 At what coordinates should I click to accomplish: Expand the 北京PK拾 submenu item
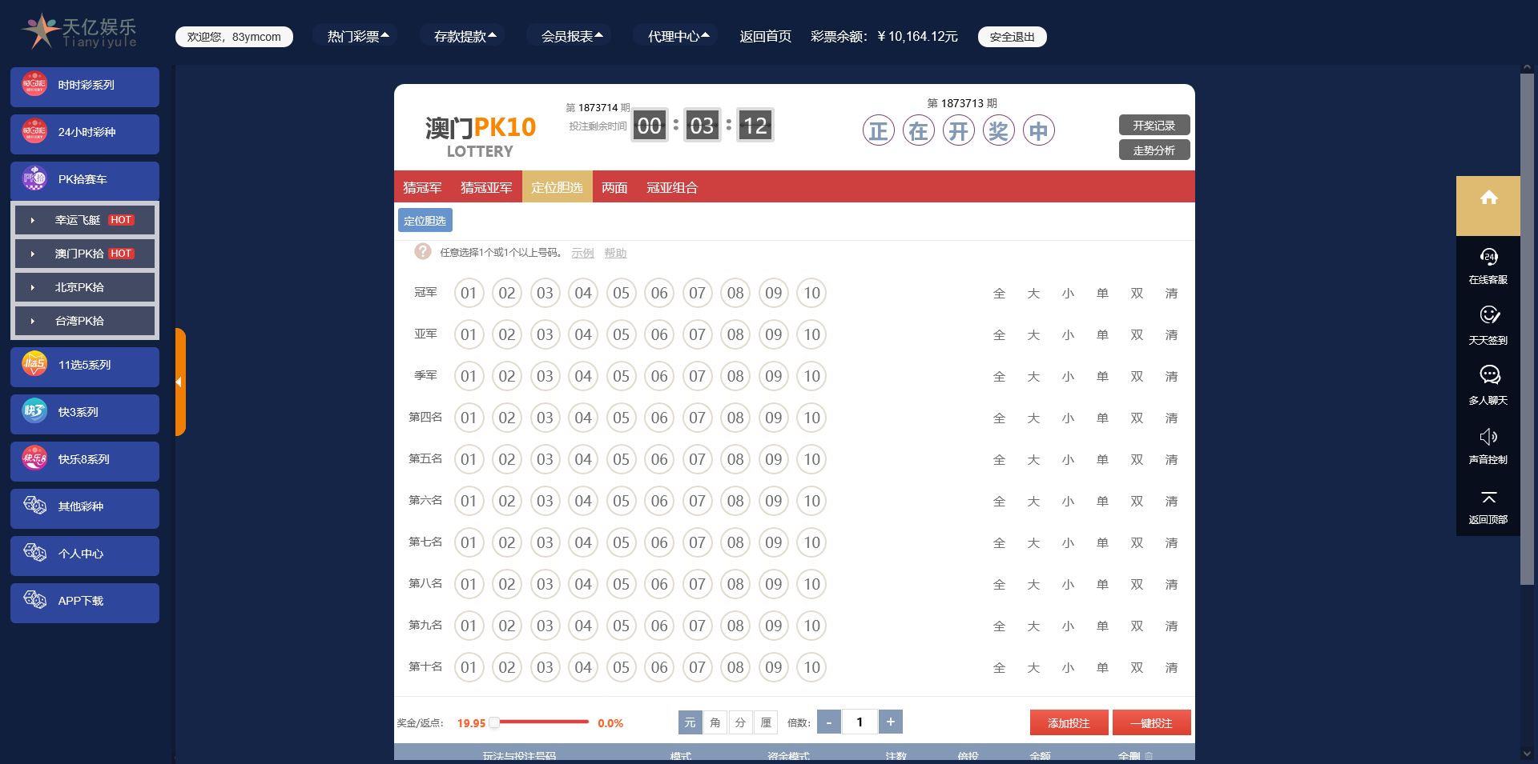(85, 287)
